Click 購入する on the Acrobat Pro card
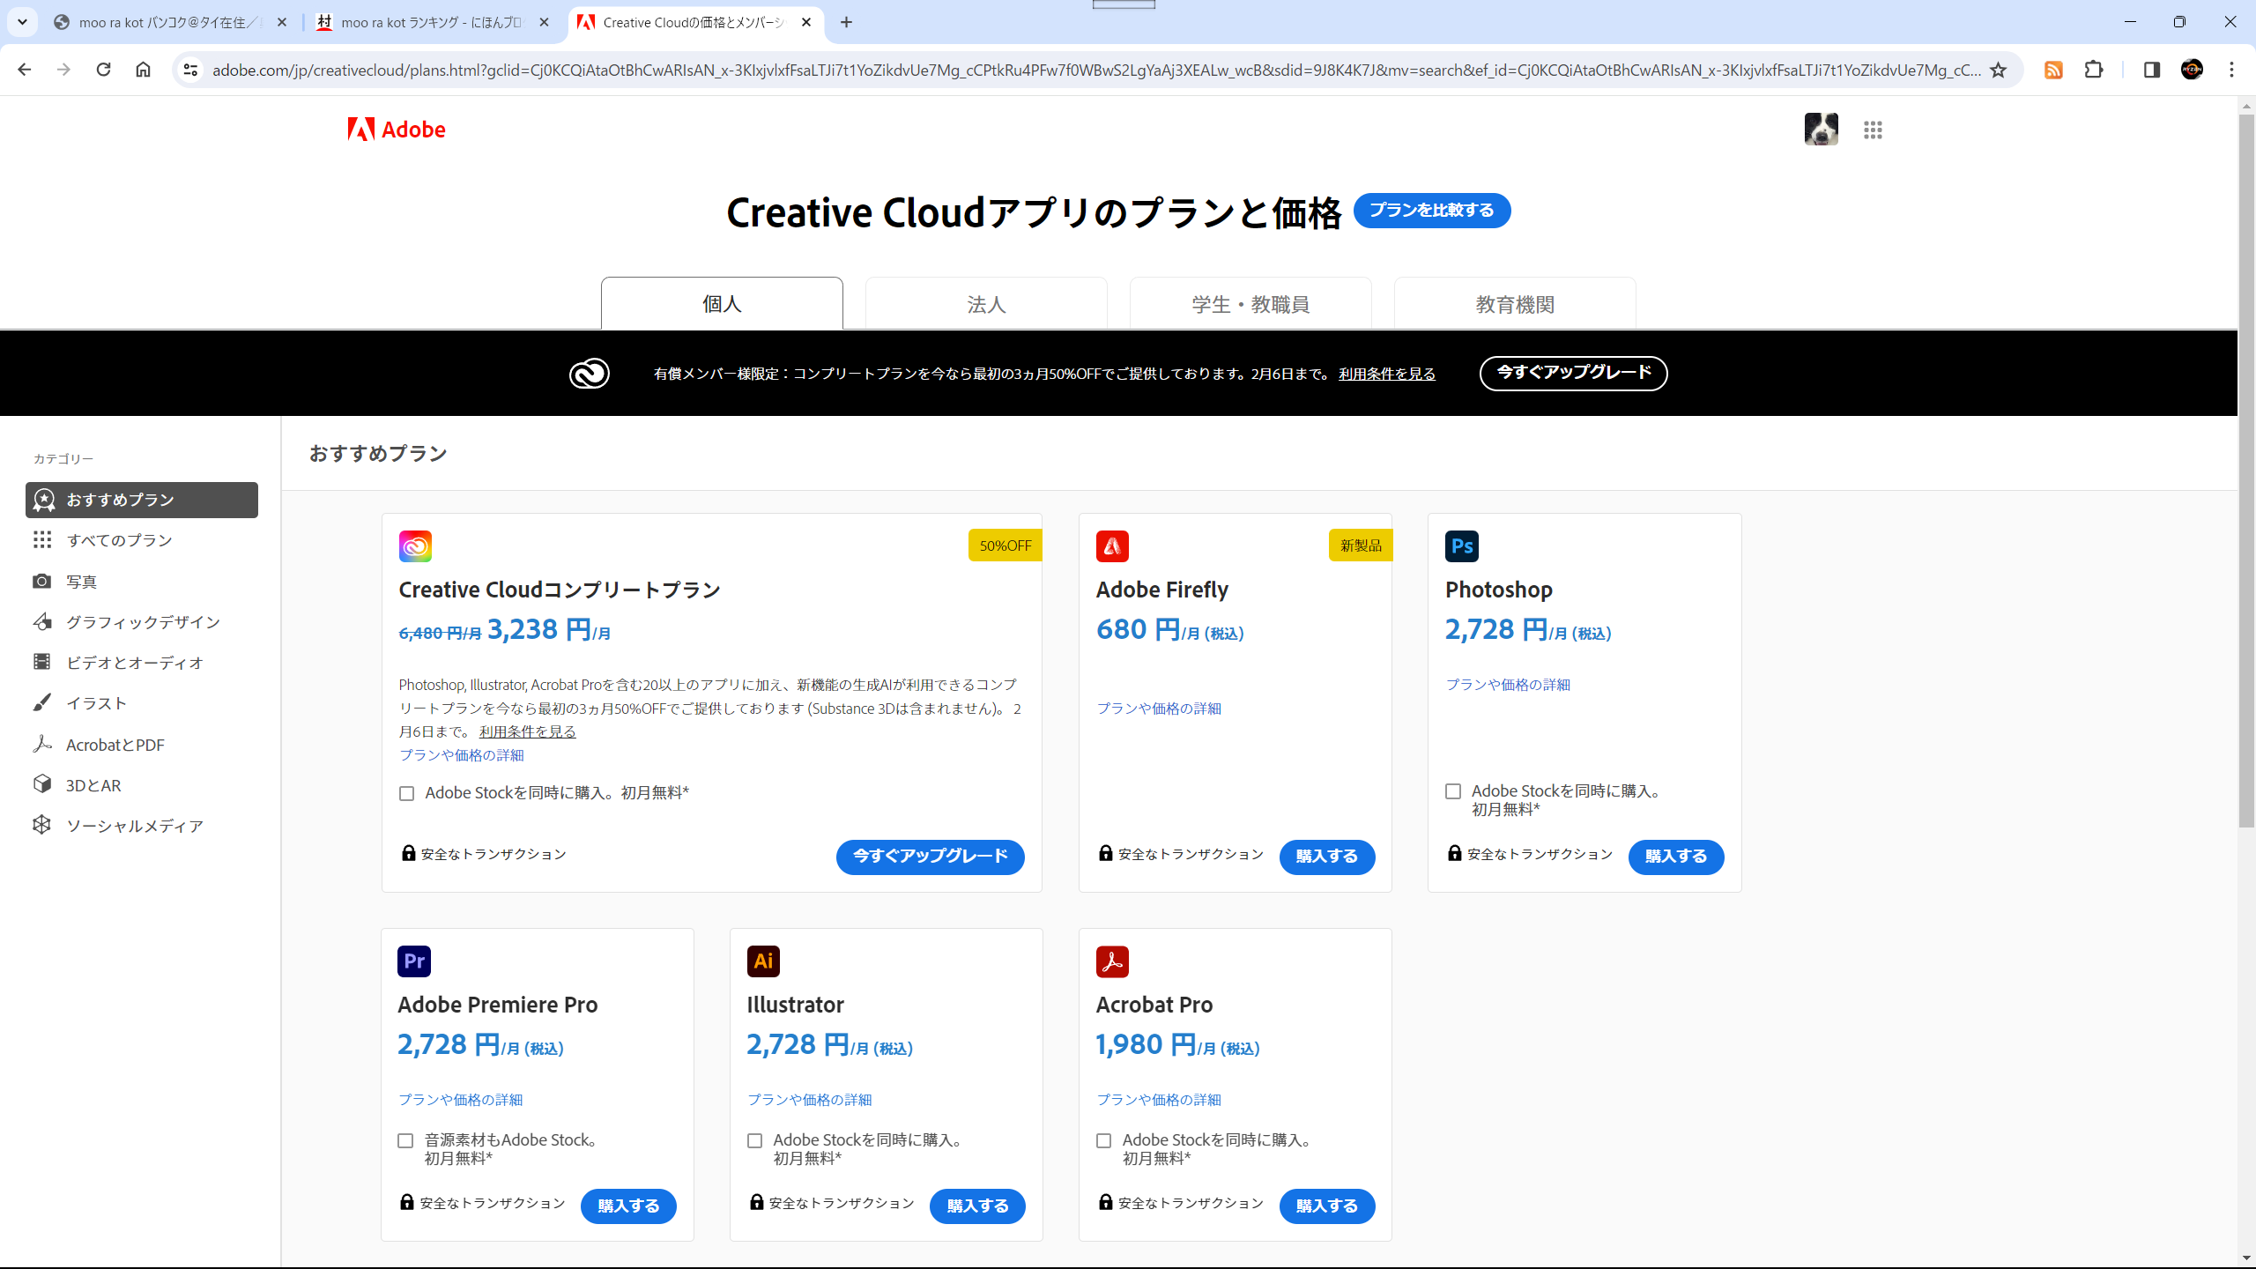 [1326, 1206]
